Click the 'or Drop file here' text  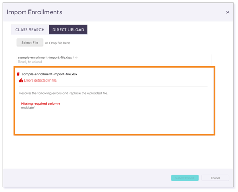click(57, 43)
